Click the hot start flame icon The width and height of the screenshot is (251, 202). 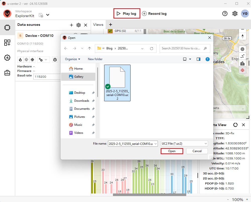click(21, 60)
